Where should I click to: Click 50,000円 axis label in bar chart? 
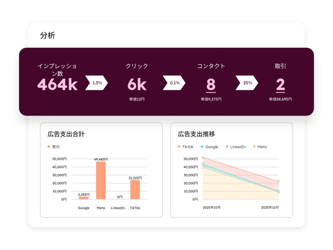click(59, 159)
